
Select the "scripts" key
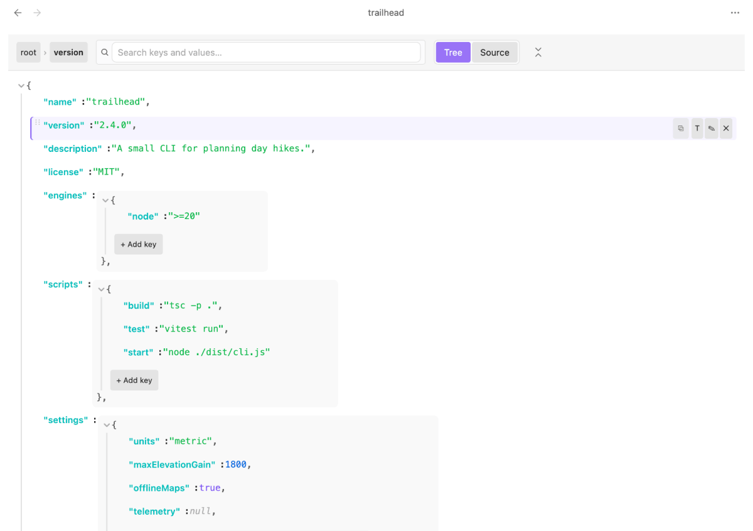pos(63,285)
